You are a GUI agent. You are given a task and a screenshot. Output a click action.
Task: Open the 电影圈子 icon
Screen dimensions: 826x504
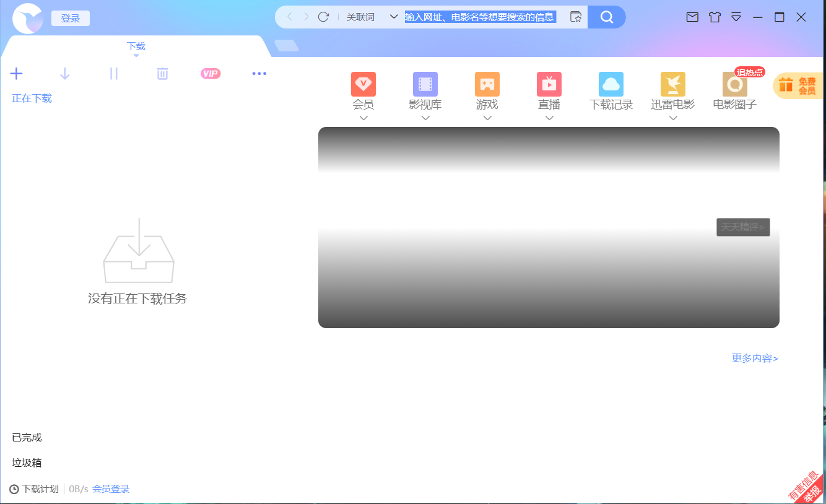pos(734,84)
